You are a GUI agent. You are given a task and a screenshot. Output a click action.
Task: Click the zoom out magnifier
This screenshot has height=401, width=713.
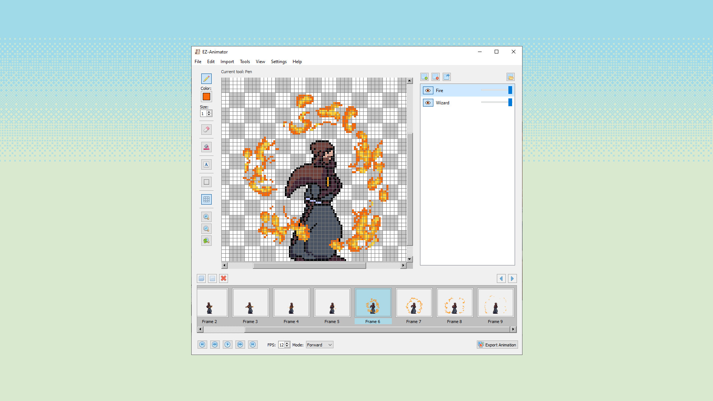[206, 228]
